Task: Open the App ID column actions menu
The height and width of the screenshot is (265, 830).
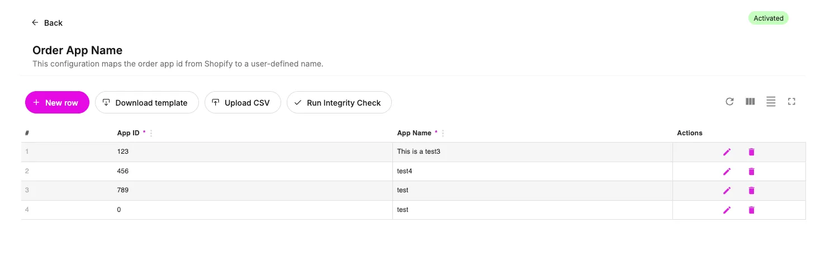Action: [151, 134]
